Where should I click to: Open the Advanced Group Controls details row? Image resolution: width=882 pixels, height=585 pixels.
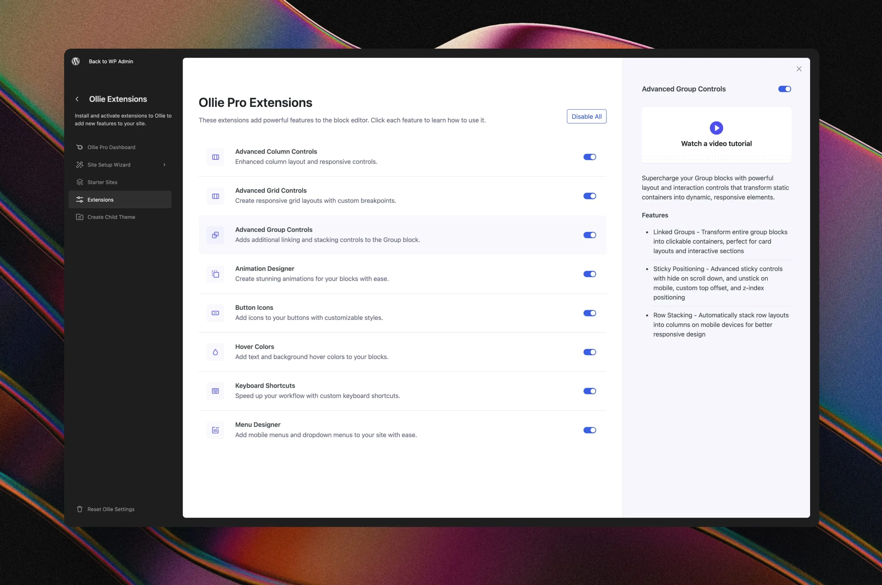click(327, 235)
